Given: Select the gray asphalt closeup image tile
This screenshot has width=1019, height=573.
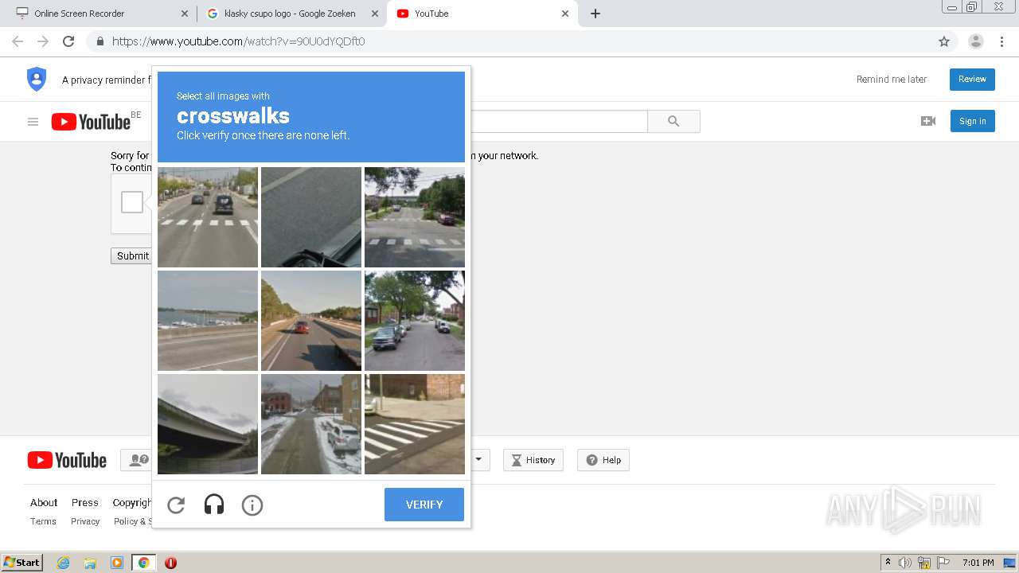Looking at the screenshot, I should (x=311, y=217).
